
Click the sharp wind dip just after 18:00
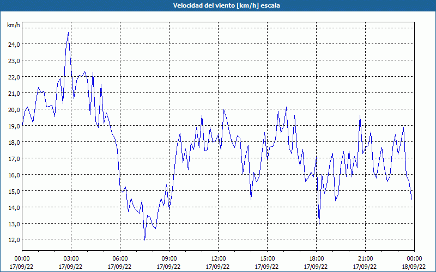tap(319, 224)
